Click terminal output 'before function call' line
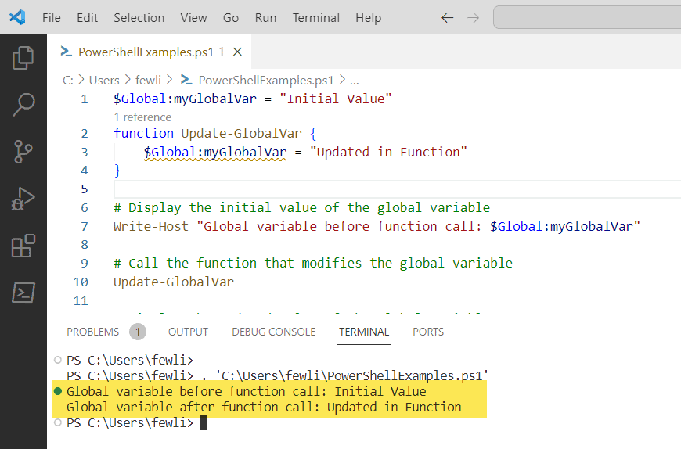 coord(247,391)
